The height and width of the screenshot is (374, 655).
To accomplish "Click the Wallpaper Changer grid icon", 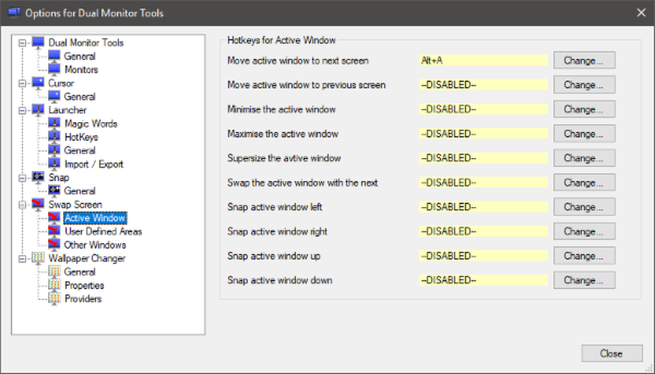I will 39,258.
